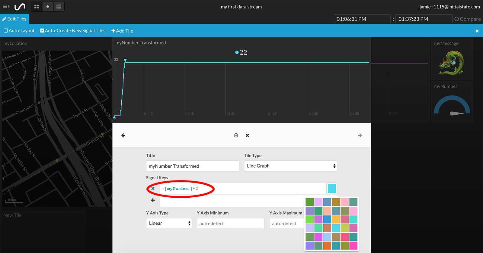
Task: Uncheck Auto-Create New Signal Tiles
Action: pyautogui.click(x=42, y=31)
